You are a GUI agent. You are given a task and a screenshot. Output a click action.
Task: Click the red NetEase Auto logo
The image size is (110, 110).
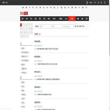coord(24,13)
